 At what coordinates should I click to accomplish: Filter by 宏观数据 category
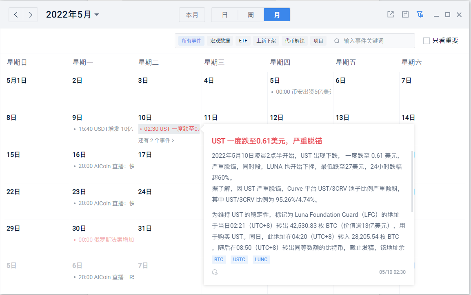tap(220, 41)
